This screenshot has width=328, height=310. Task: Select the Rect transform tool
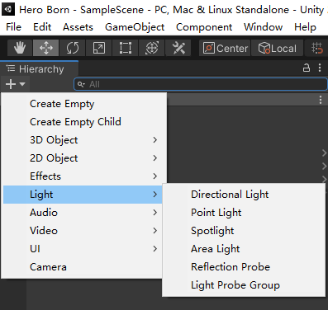125,49
